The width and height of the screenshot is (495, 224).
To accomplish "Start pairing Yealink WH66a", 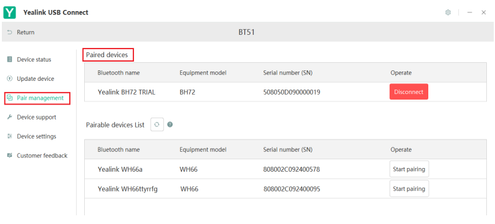I will tap(409, 169).
